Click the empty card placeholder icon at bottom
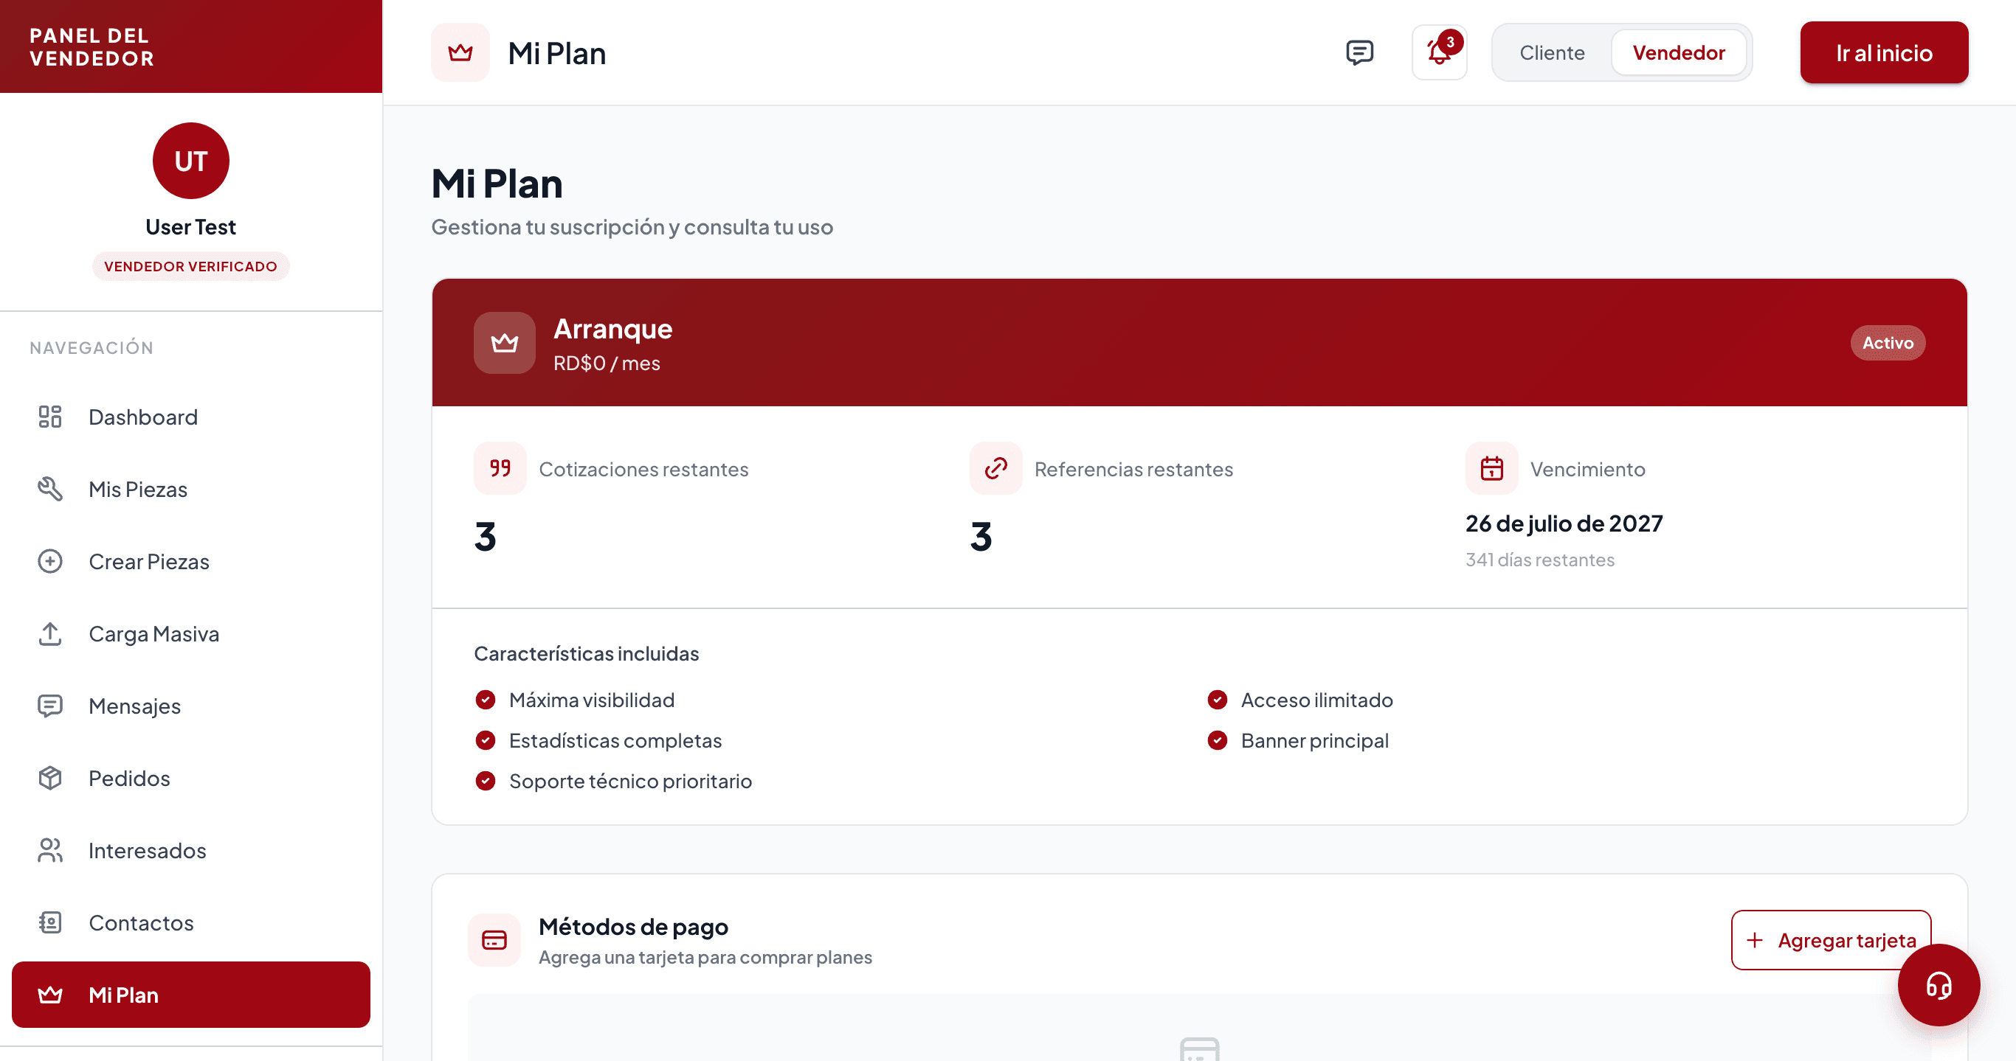The image size is (2016, 1061). point(1199,1048)
